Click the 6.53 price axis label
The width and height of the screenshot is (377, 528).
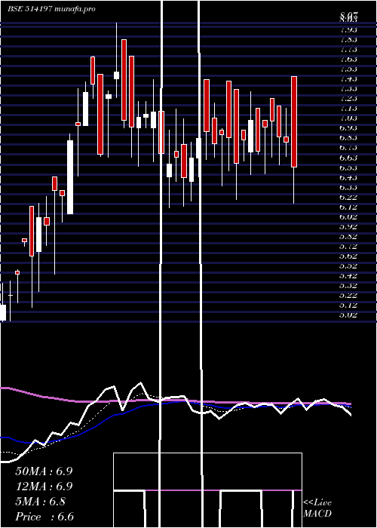348,167
